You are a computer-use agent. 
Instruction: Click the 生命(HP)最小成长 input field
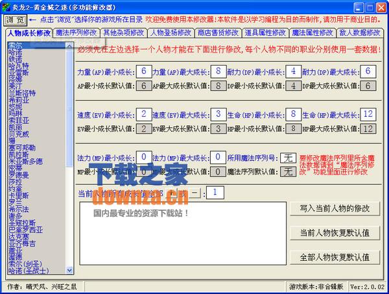293,114
